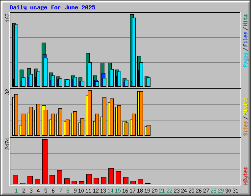Click green day 8 on the x-axis
251x196 pixels.
coord(68,191)
